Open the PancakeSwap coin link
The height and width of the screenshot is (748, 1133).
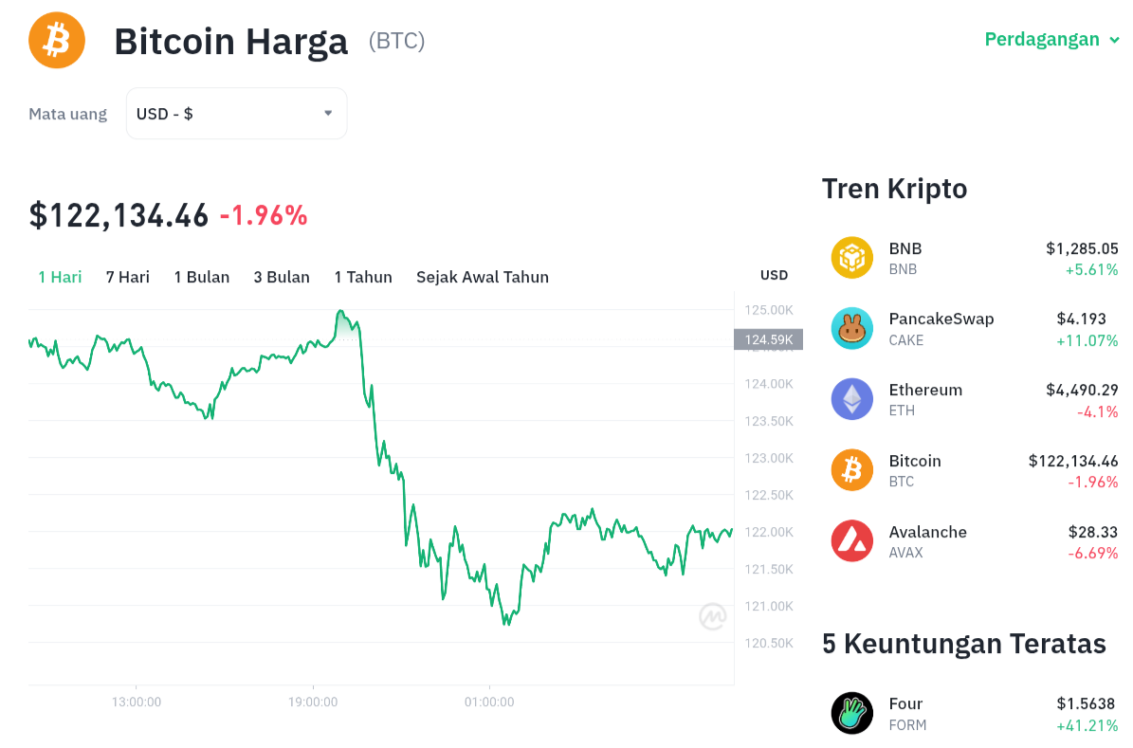941,319
